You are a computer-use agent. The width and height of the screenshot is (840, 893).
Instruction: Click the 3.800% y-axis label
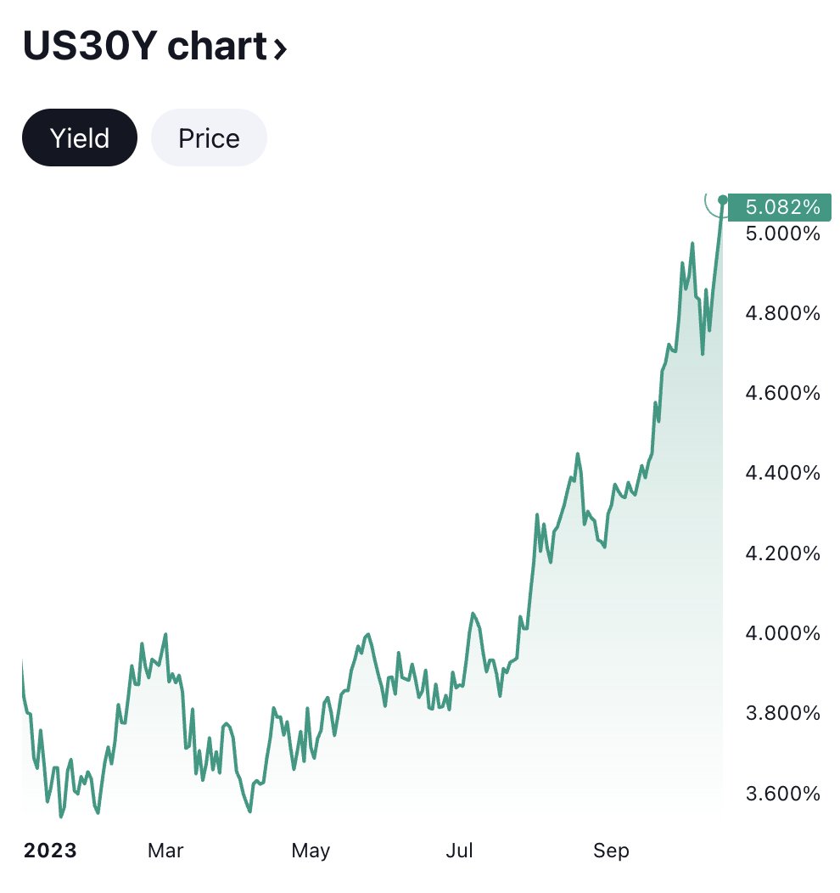click(782, 713)
